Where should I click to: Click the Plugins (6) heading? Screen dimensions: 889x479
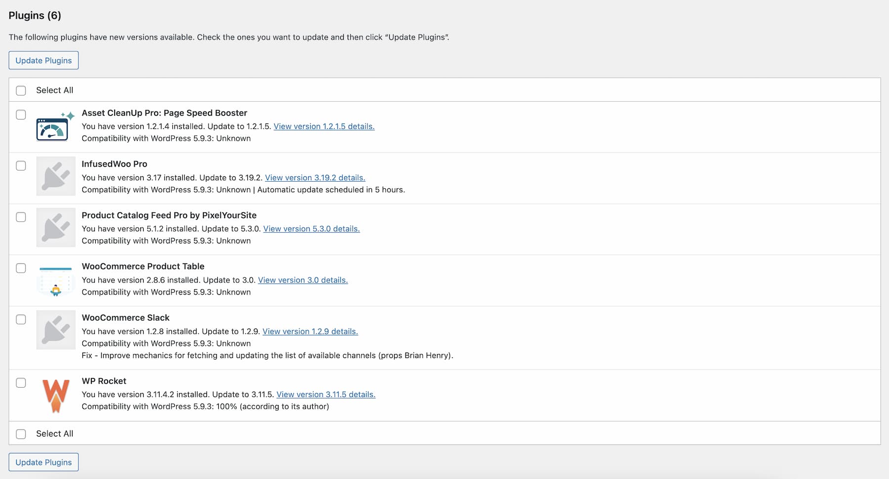(x=35, y=15)
